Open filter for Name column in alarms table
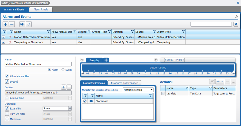The width and height of the screenshot is (241, 126). [49, 32]
